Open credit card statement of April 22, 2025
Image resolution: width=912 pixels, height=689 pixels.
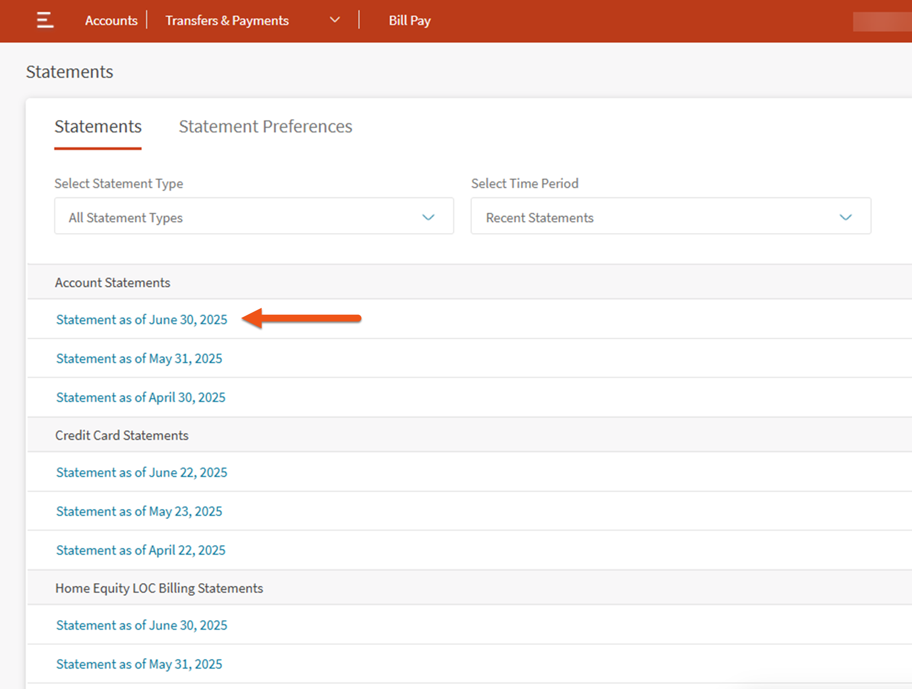coord(141,550)
